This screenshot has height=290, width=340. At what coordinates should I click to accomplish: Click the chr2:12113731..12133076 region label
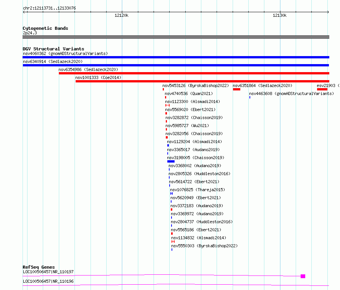(x=49, y=8)
